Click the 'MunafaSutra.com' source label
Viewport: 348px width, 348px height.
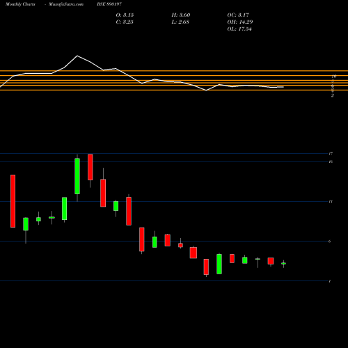point(66,4)
